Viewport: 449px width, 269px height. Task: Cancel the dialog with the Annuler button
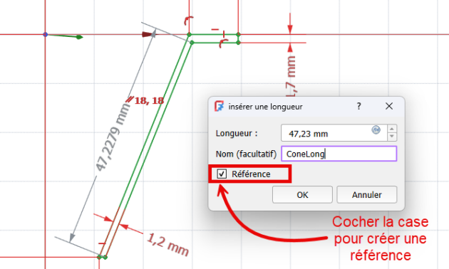pos(367,195)
